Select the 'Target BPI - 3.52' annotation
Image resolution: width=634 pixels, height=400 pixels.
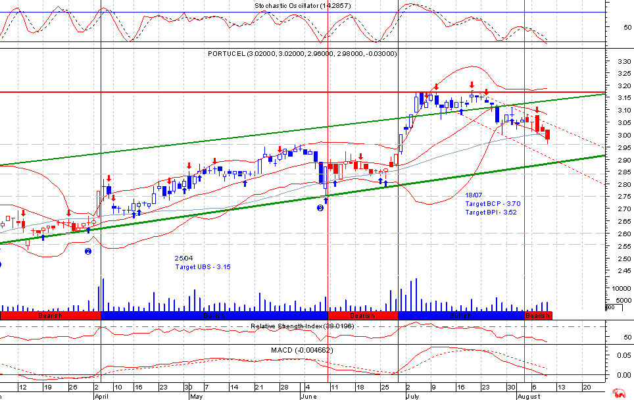pyautogui.click(x=491, y=213)
